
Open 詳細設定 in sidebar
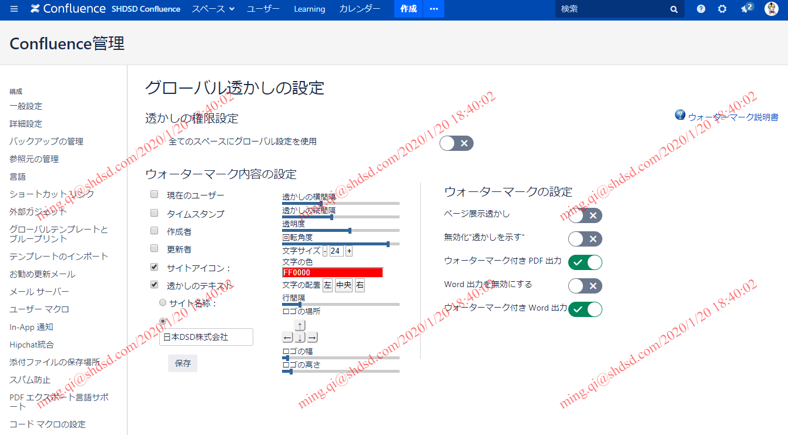[x=26, y=124]
